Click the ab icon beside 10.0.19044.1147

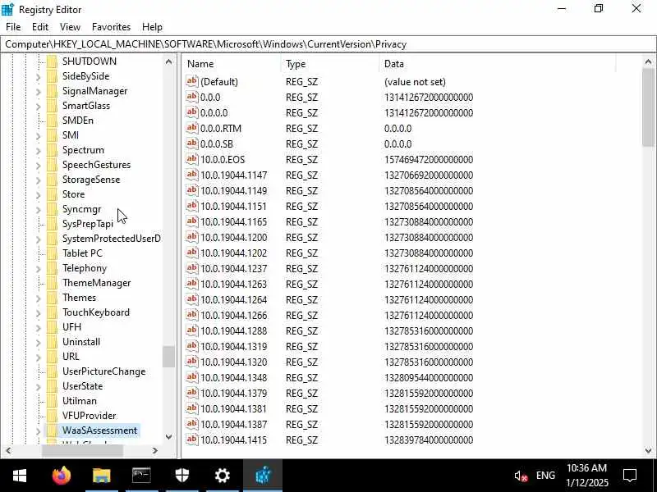[192, 175]
